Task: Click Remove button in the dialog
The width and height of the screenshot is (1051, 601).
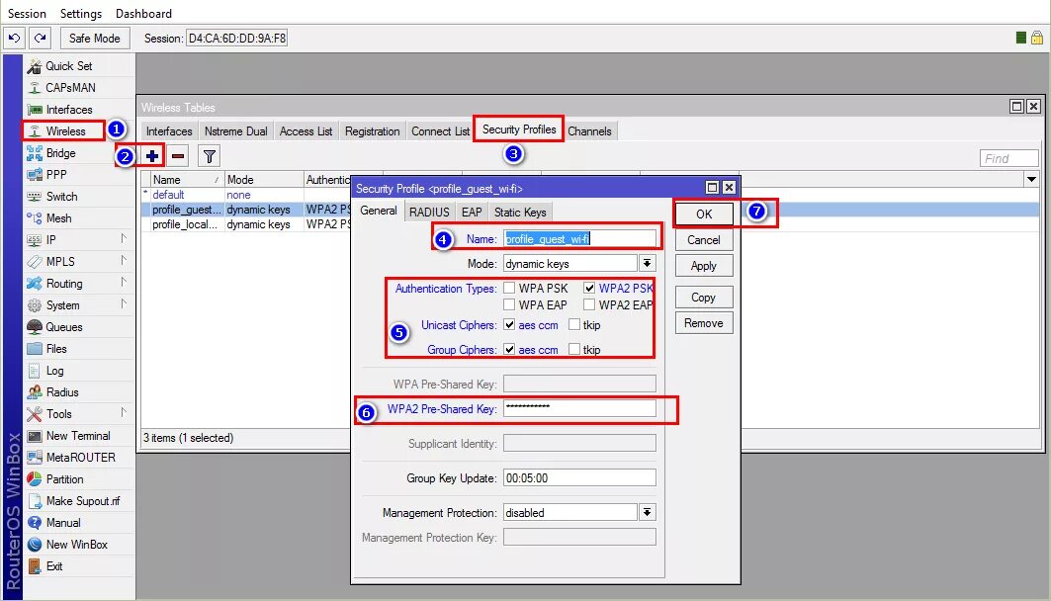Action: 704,323
